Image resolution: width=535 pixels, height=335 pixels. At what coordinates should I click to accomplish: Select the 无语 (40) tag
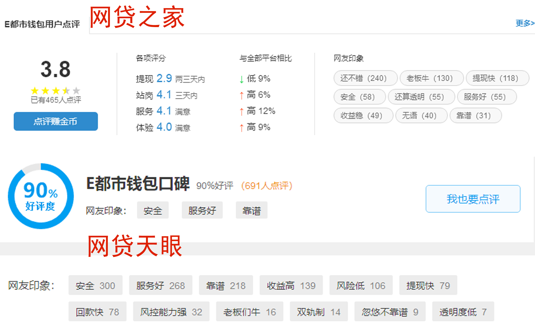(x=421, y=115)
